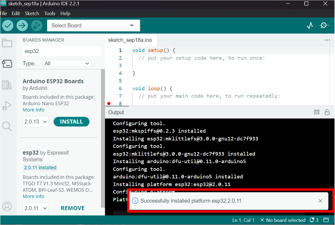The image size is (335, 225).
Task: Dismiss the successfully installed notification
Action: coord(320,201)
